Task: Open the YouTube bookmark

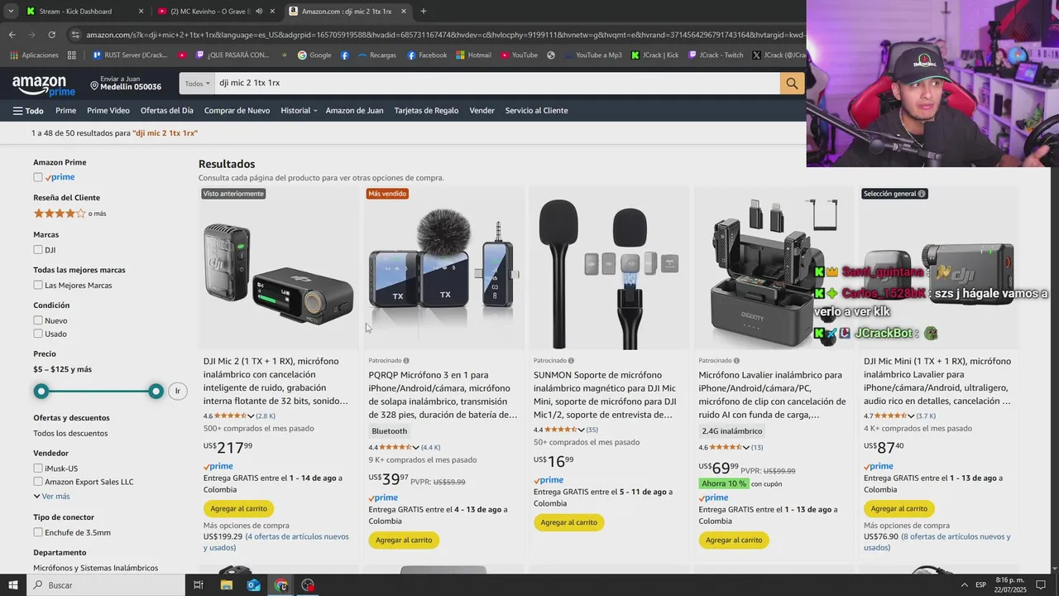Action: pos(518,55)
